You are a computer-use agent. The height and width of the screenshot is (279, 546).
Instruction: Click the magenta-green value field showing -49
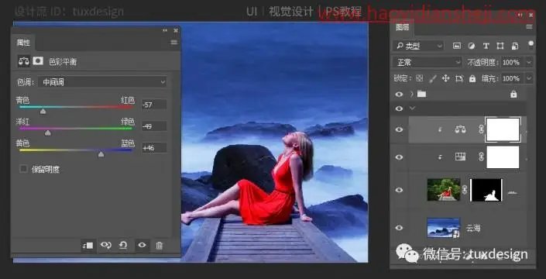(x=154, y=126)
